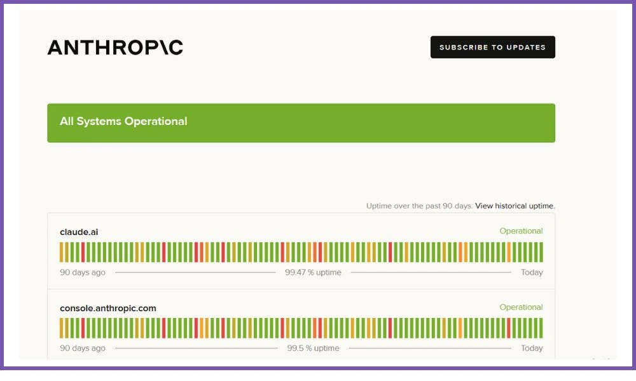
Task: Click the first (oldest) day bar for claude.ai
Action: click(62, 252)
